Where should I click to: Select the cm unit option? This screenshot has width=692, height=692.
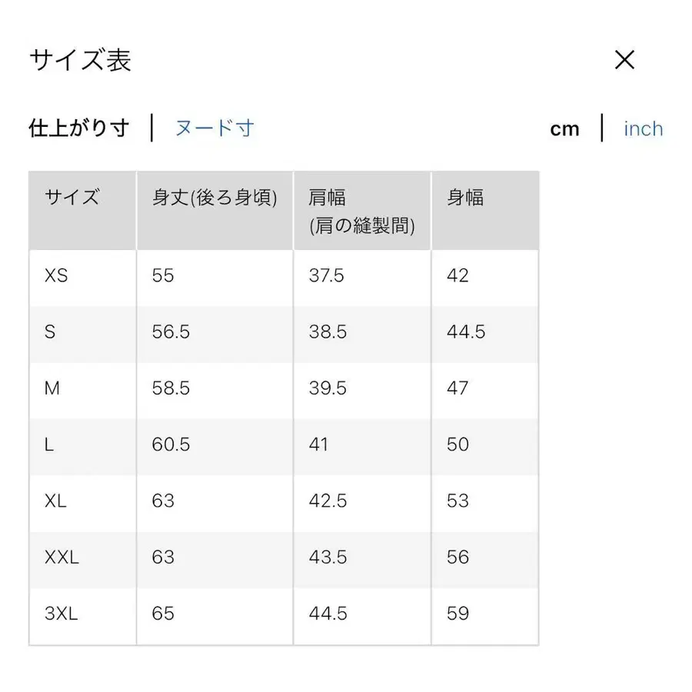(x=565, y=128)
